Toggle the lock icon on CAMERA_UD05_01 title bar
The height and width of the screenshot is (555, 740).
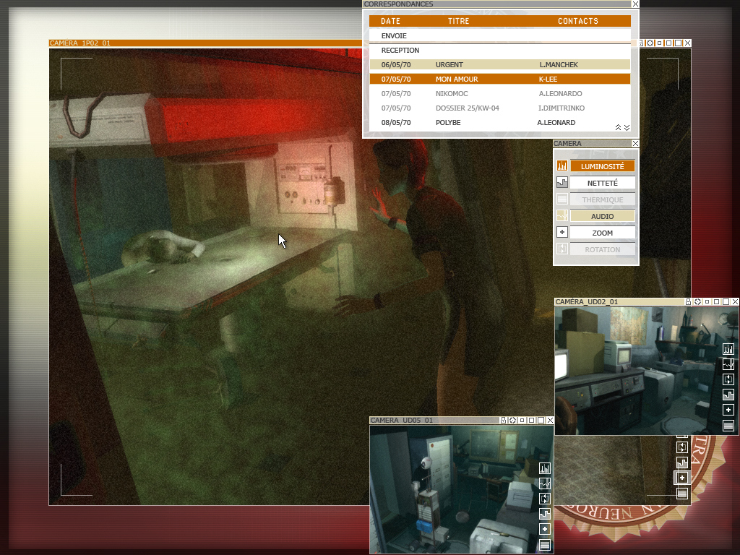click(503, 421)
